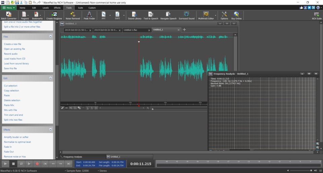Open the Peak Finder tool
This screenshot has height=173, width=323.
[x=89, y=15]
